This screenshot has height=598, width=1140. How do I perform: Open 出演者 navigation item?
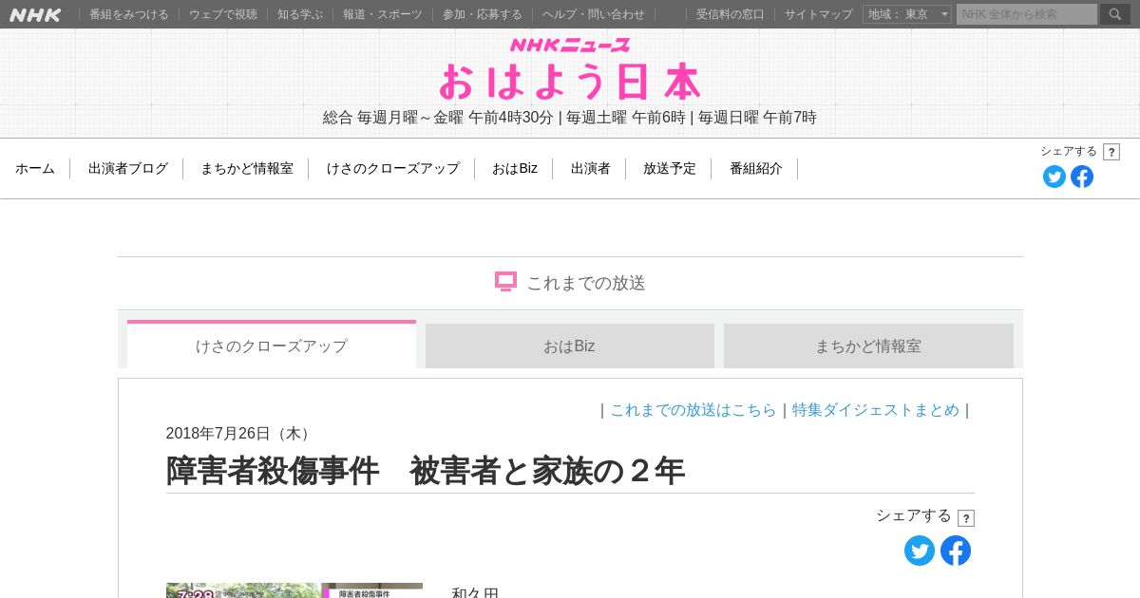[x=591, y=168]
